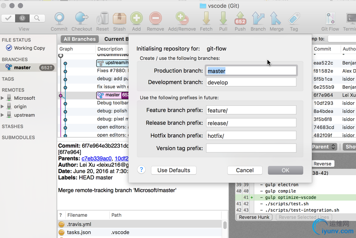Screen dimensions: 356x238
Task: Click the Reset toolbar icon
Action: 103,18
